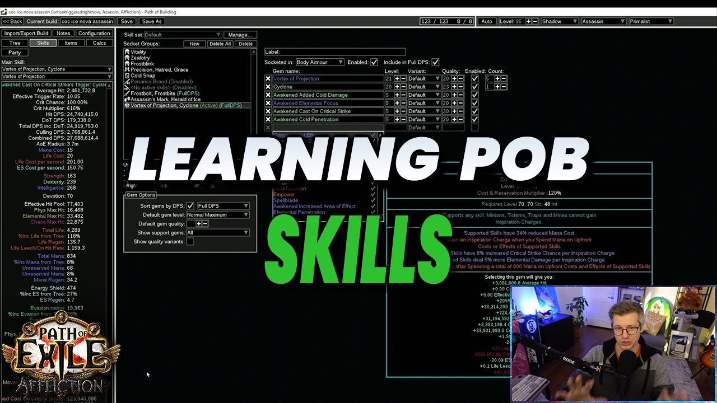Click the X beside Awakened Elemental Focus

(x=268, y=103)
